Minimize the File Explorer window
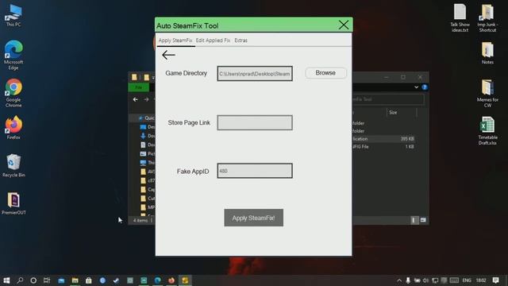This screenshot has height=286, width=508. [x=387, y=77]
